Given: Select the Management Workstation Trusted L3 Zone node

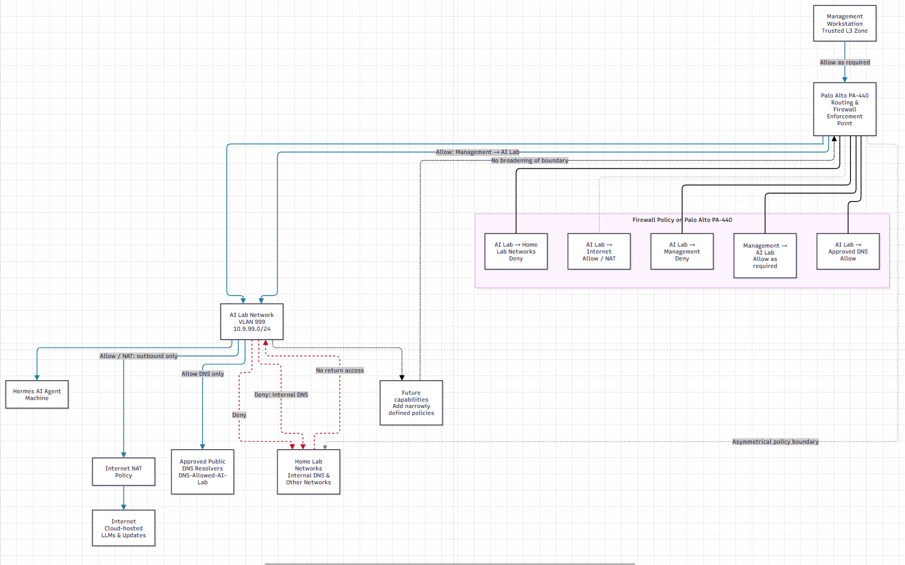Looking at the screenshot, I should pos(845,23).
